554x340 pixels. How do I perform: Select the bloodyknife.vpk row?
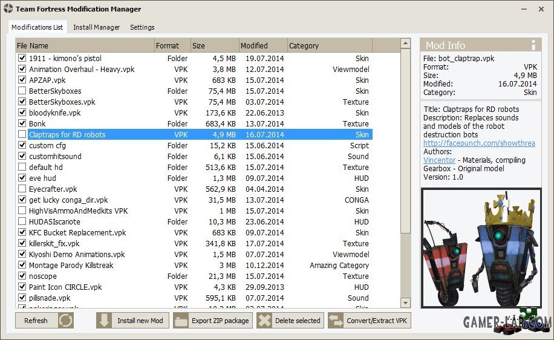point(194,113)
